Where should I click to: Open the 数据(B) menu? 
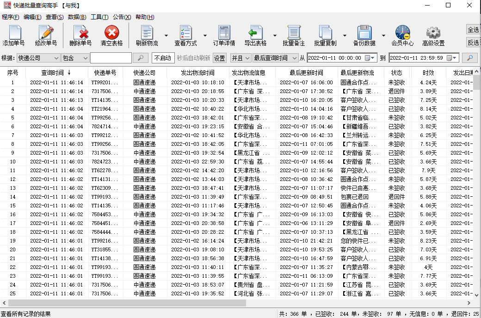pos(77,17)
